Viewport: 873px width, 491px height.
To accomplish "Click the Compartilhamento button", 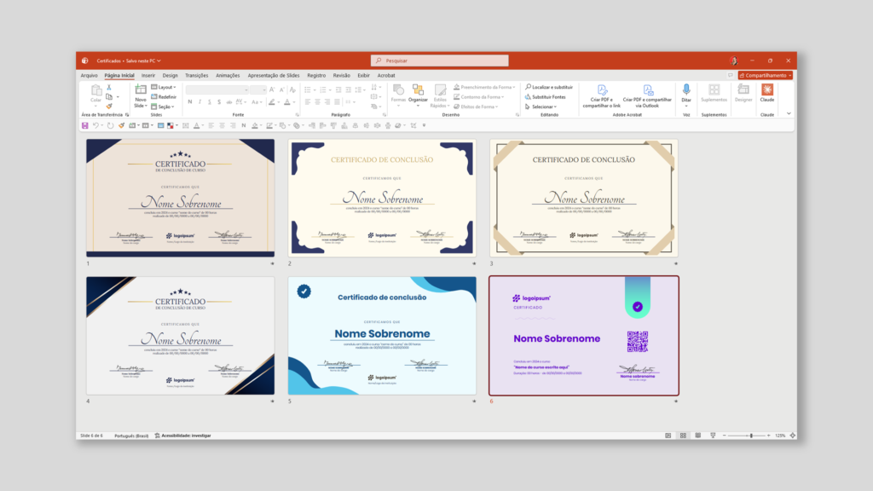I will pyautogui.click(x=765, y=76).
